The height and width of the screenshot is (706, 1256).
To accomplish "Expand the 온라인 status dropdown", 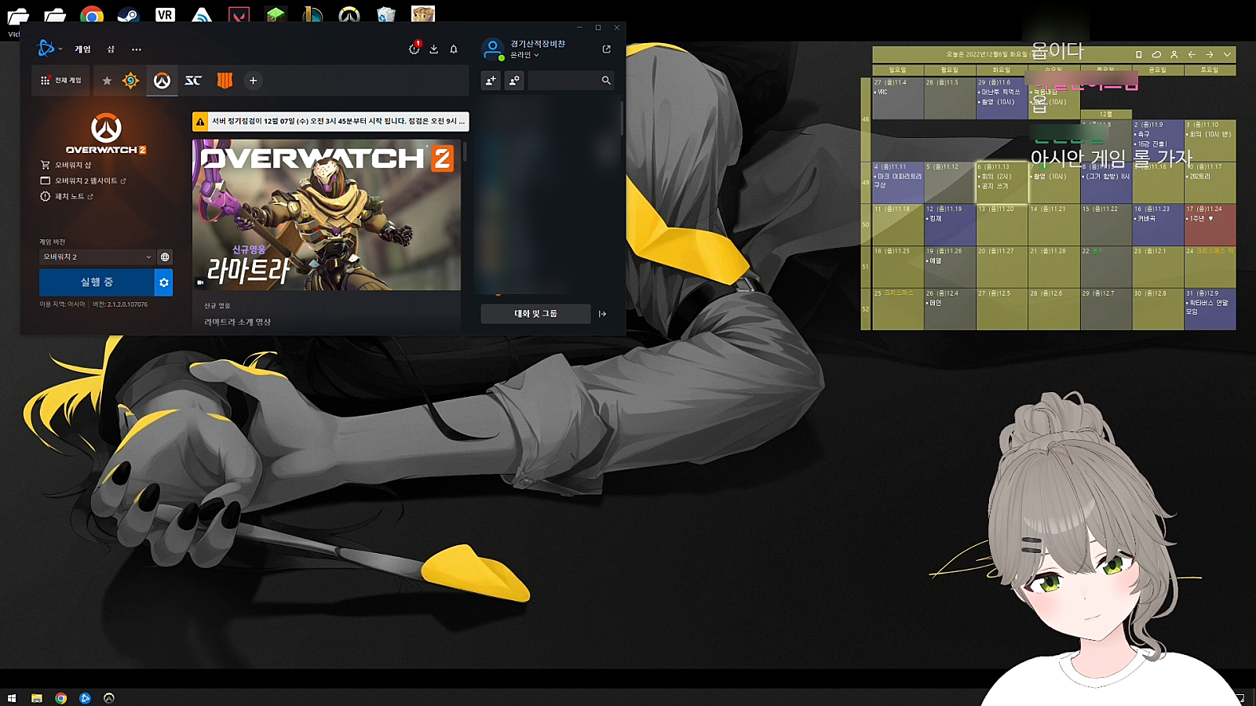I will click(524, 56).
